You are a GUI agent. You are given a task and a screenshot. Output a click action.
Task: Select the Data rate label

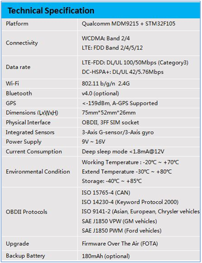tap(18, 67)
